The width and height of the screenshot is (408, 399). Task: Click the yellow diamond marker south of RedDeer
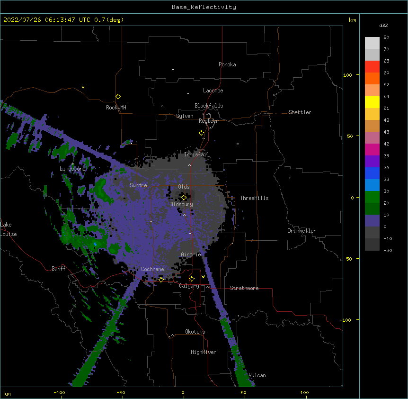coord(202,133)
